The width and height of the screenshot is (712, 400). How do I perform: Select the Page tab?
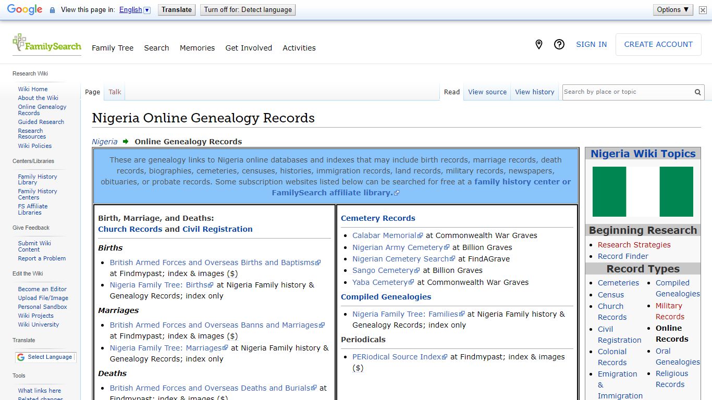[x=92, y=92]
